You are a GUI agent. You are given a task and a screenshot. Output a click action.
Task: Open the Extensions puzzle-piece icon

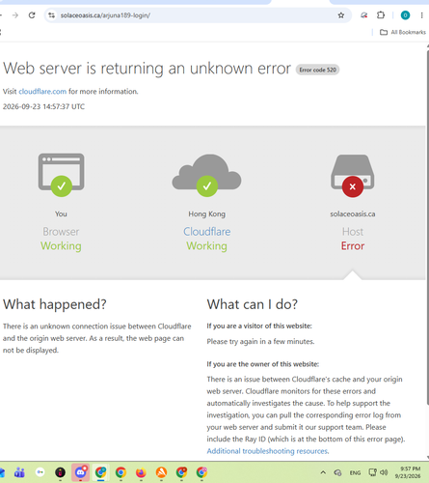(x=381, y=15)
